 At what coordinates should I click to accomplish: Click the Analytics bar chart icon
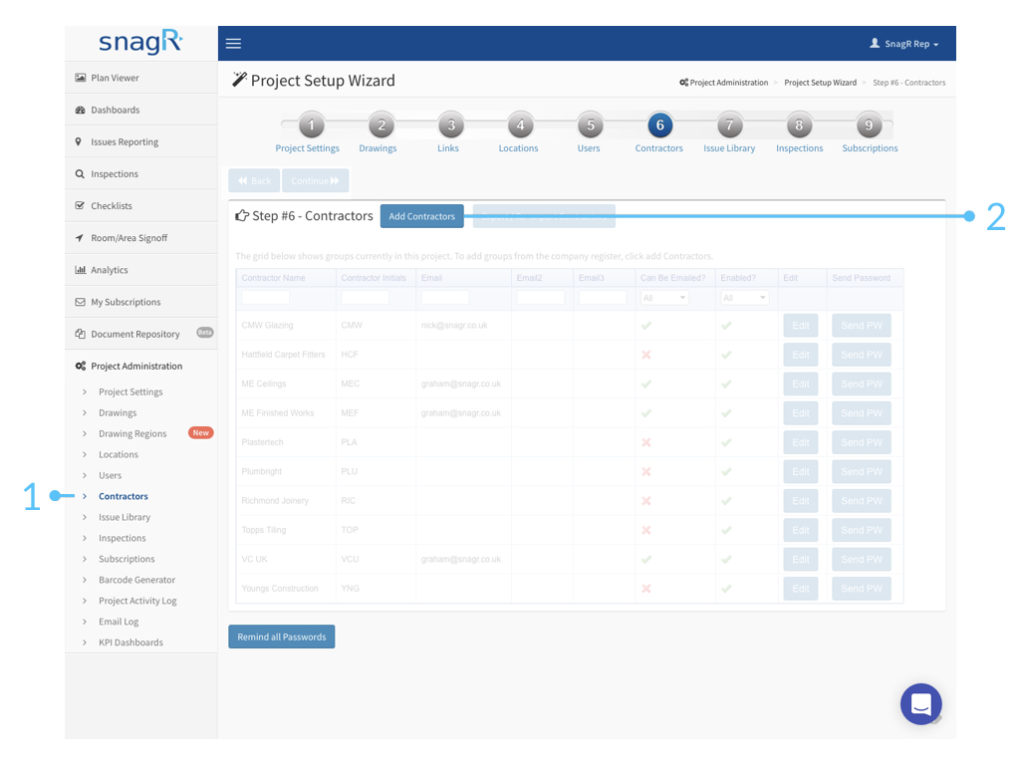tap(80, 270)
